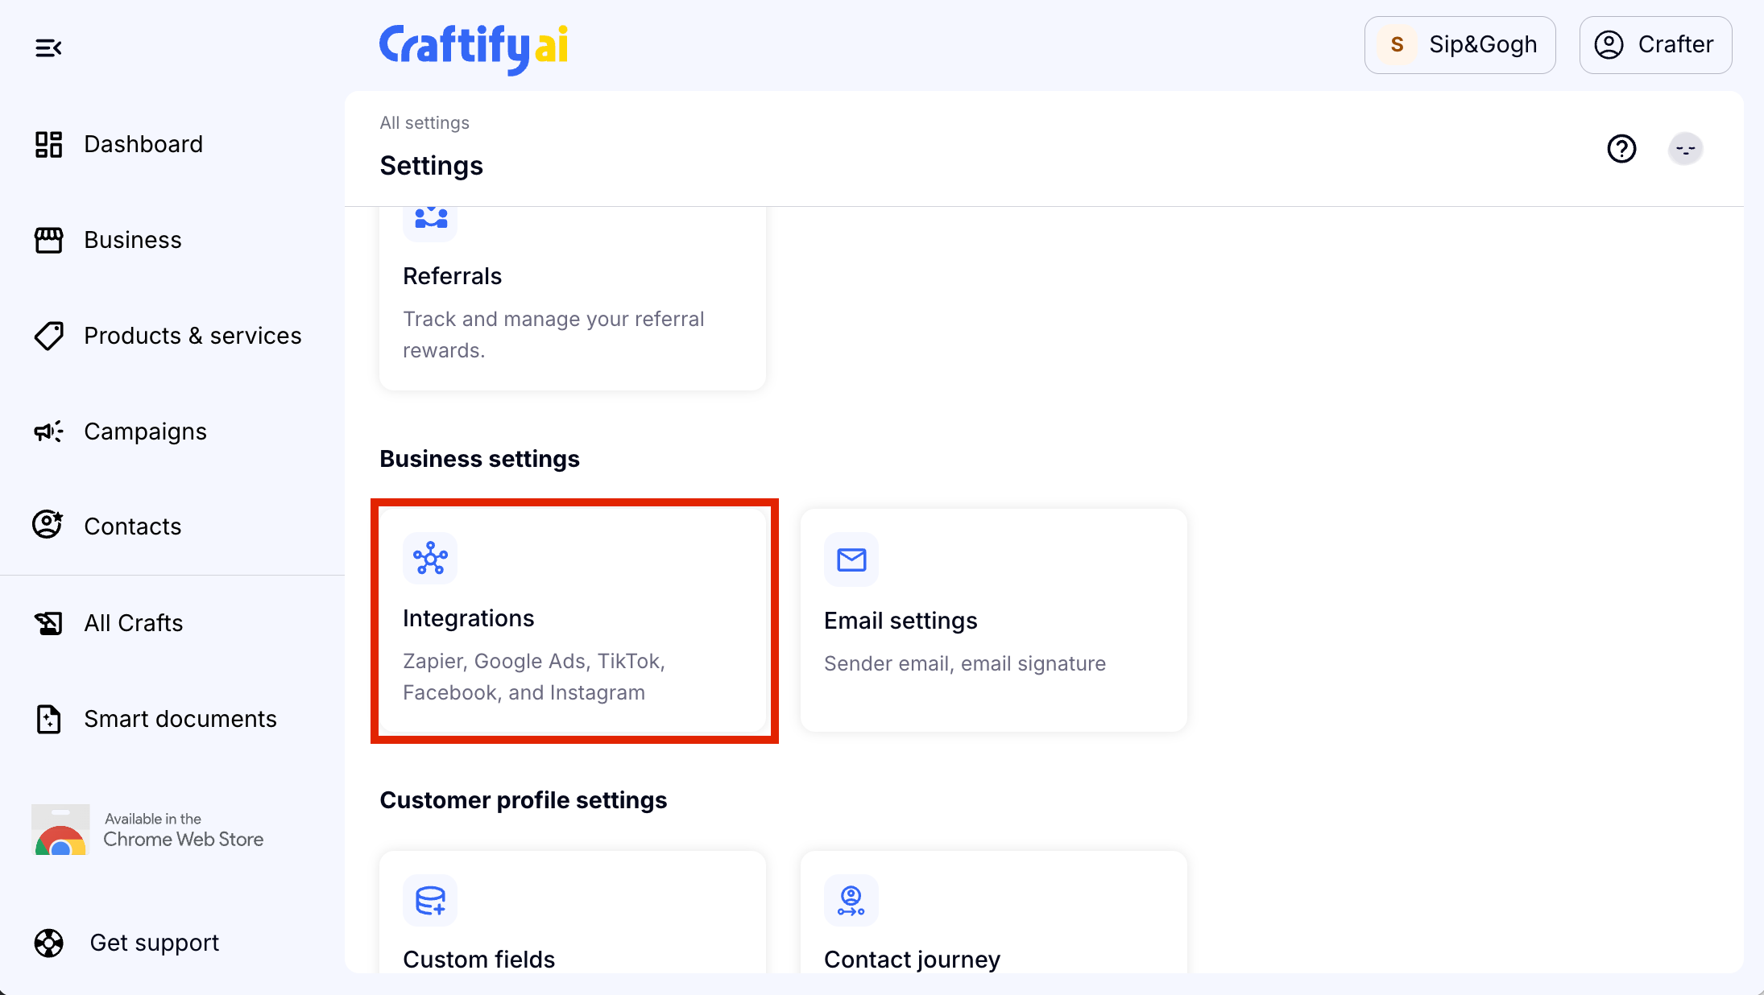
Task: Click the Smart documents file icon
Action: tap(48, 719)
